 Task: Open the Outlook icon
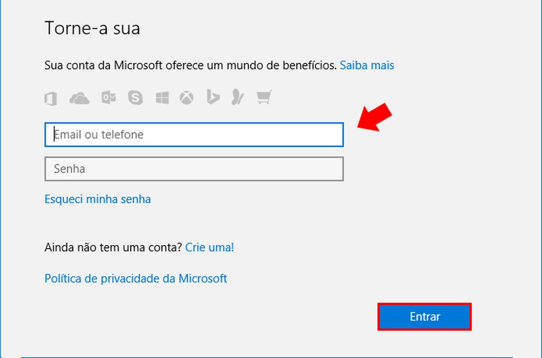pyautogui.click(x=108, y=98)
